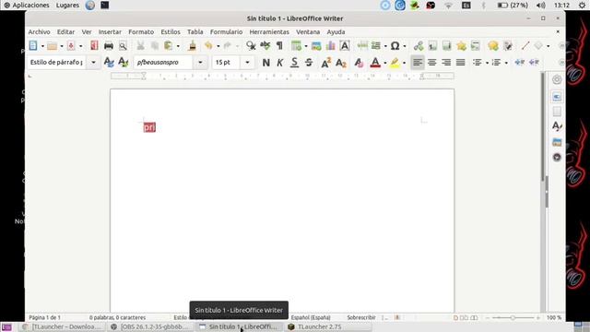Image resolution: width=590 pixels, height=332 pixels.
Task: Expand the font size dropdown
Action: coord(247,63)
